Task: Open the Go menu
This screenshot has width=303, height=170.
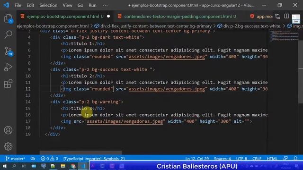Action: [x=80, y=5]
